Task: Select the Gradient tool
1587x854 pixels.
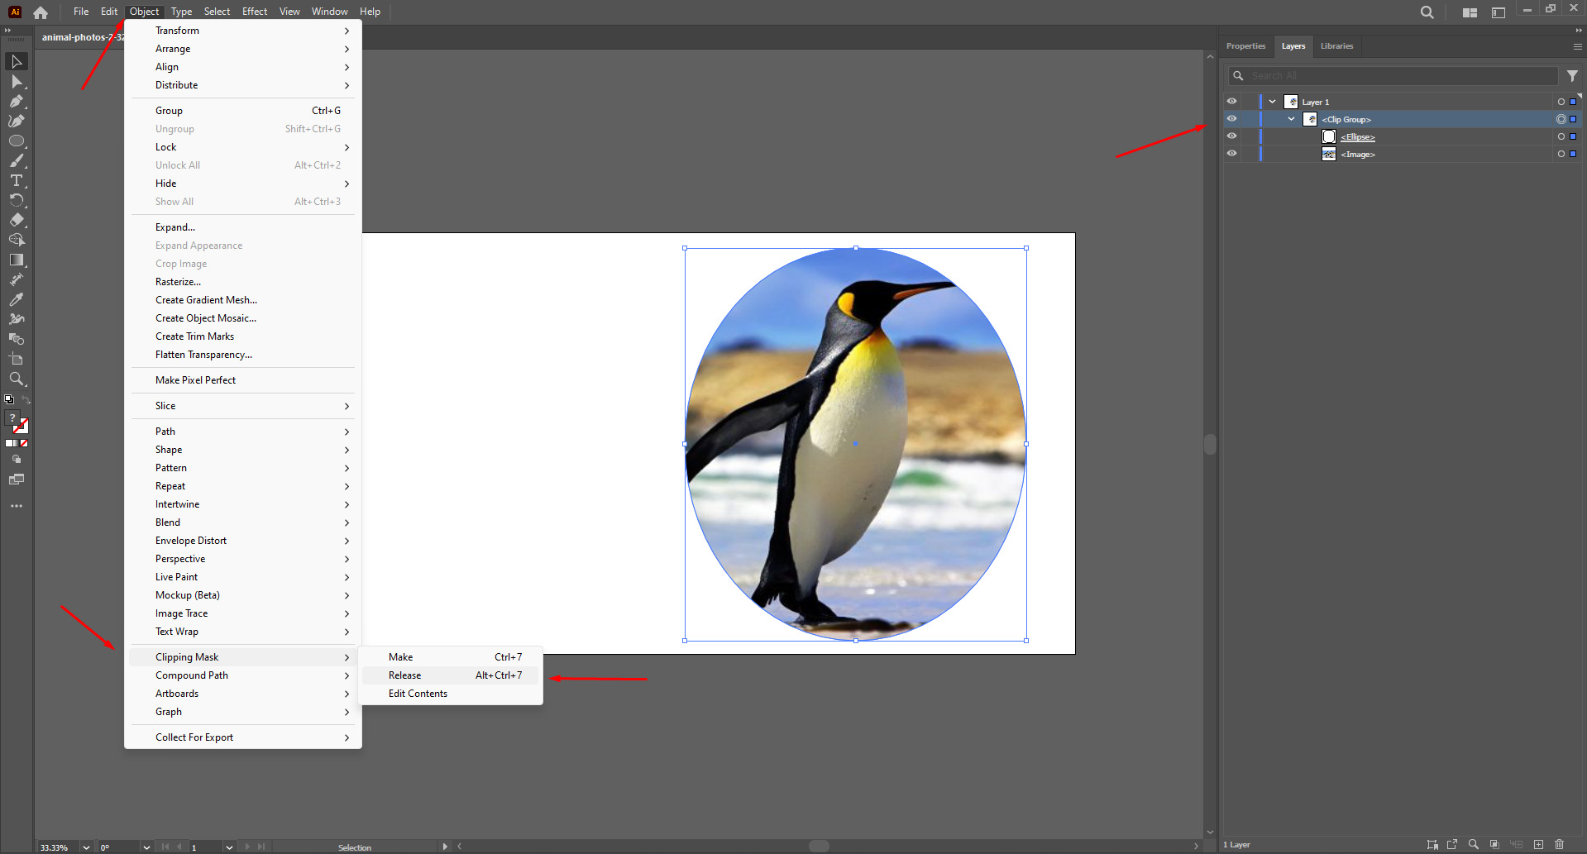Action: pos(17,260)
